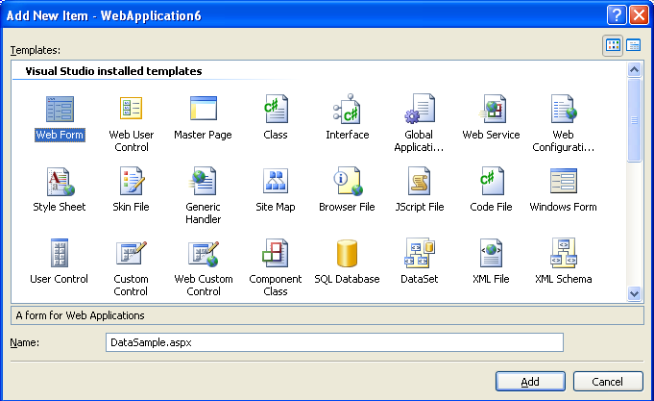This screenshot has height=401, width=654.
Task: Choose the Site Map template
Action: 276,181
